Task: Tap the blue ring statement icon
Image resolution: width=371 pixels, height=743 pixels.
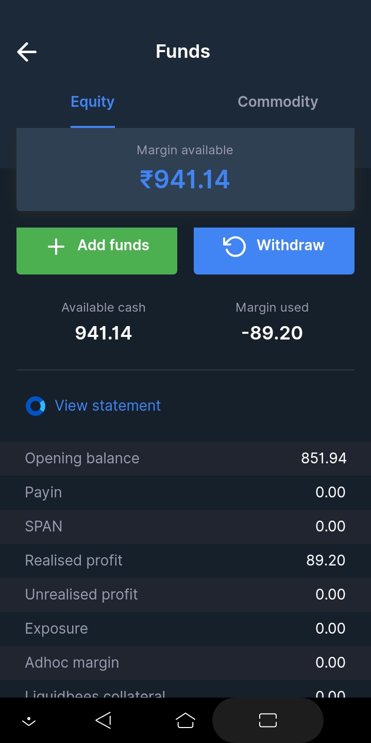Action: click(36, 406)
